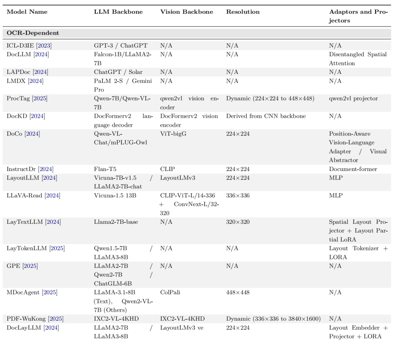Screen dimensions: 399x342
Task: Click "LayoutLMv3" in the LayoutLLM row
Action: (x=178, y=178)
